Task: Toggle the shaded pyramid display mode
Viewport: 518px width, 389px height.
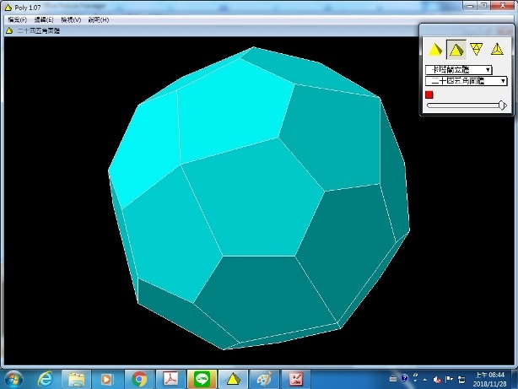Action: pyautogui.click(x=456, y=50)
